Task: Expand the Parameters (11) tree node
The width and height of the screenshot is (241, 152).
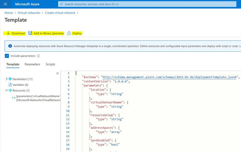Action: (x=7, y=79)
